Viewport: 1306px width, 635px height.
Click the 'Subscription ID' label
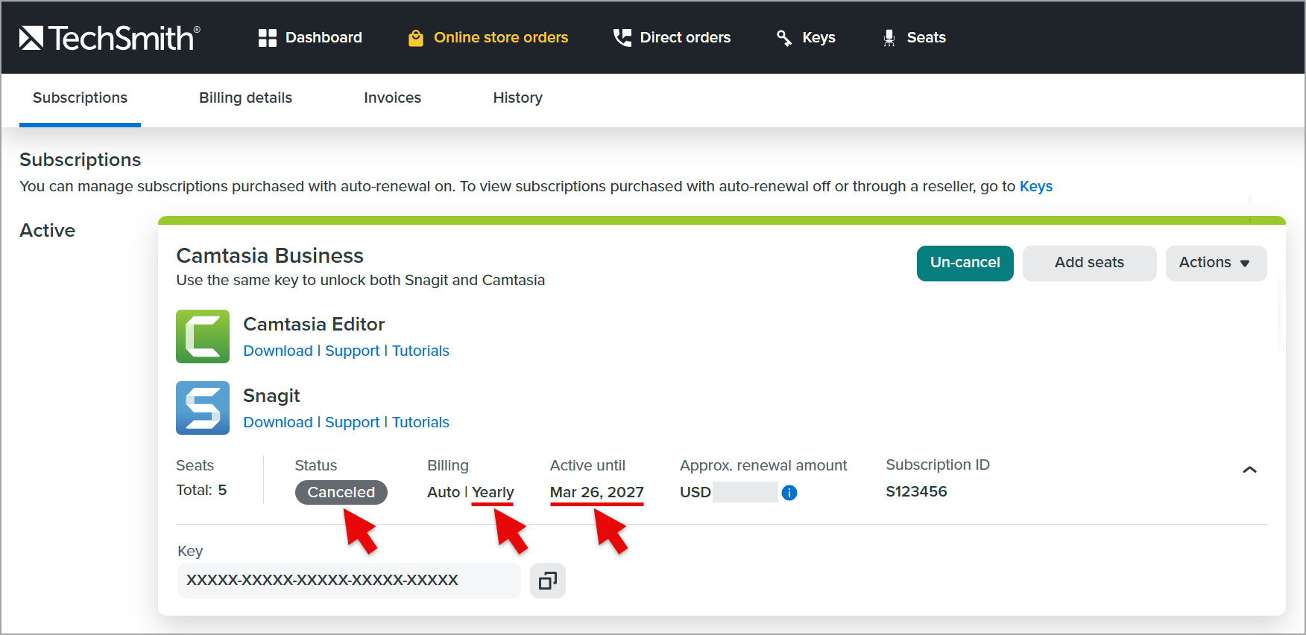[x=938, y=465]
